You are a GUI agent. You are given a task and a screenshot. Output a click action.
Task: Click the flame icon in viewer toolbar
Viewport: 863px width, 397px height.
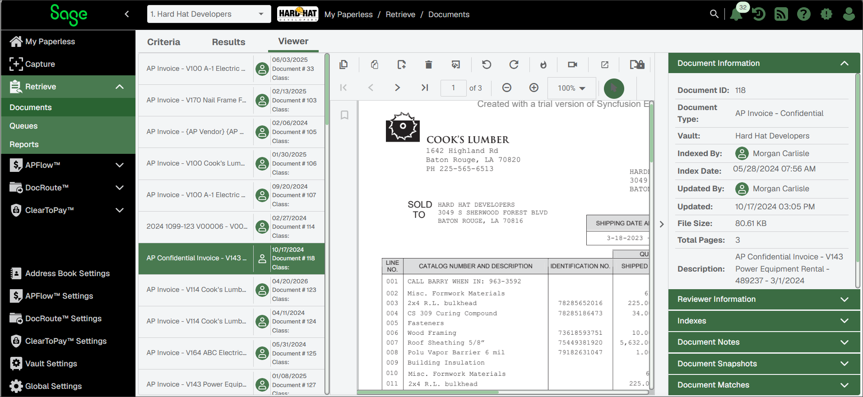pyautogui.click(x=543, y=65)
